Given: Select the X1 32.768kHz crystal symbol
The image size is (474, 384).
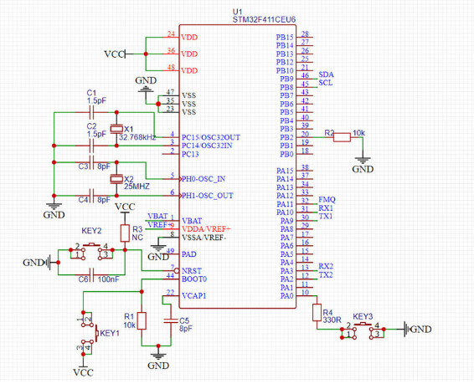Looking at the screenshot, I should 116,129.
